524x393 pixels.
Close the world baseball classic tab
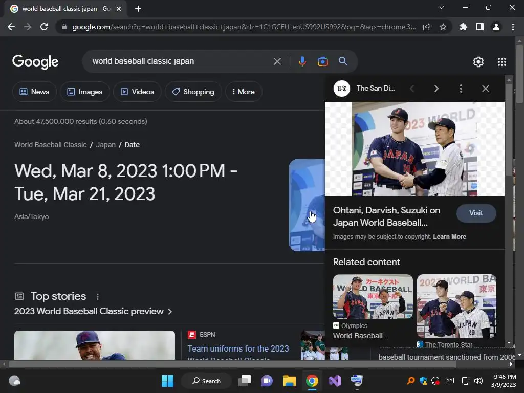[119, 9]
